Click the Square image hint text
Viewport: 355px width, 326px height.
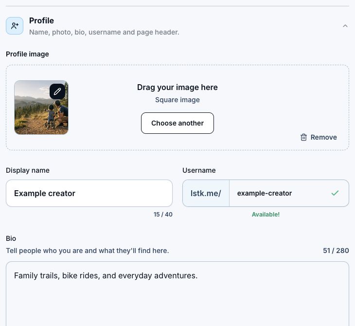click(177, 100)
